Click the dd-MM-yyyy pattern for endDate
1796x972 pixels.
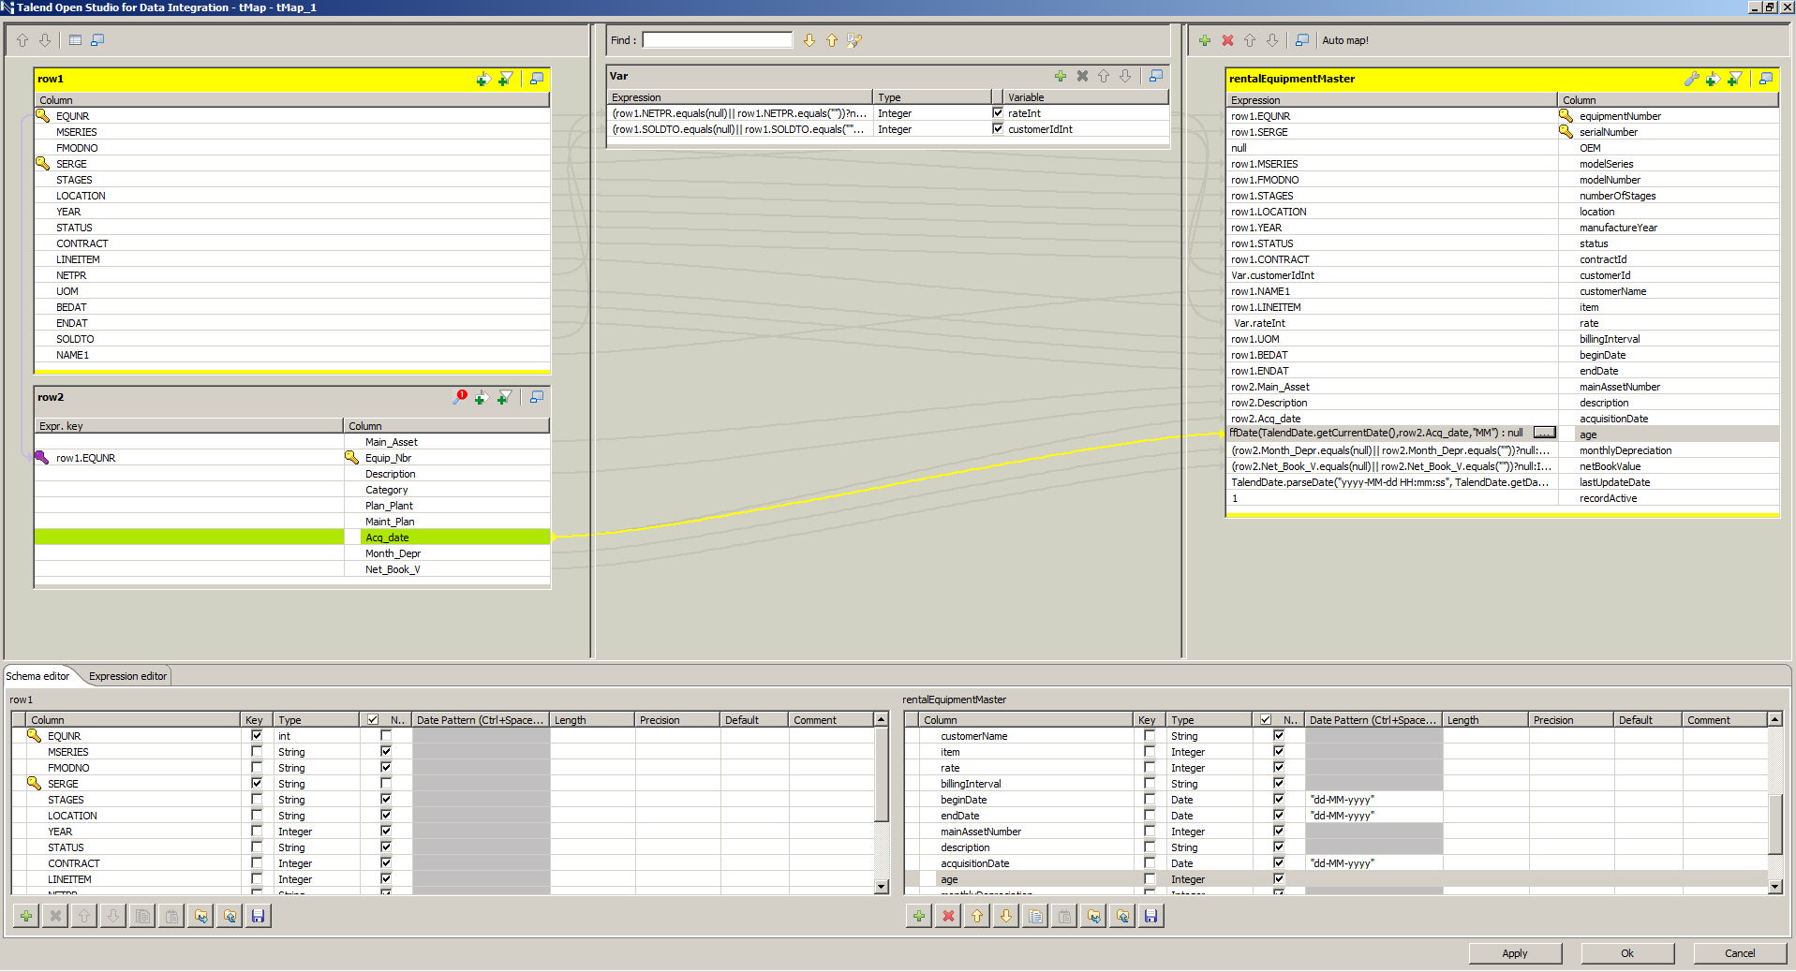pyautogui.click(x=1343, y=816)
